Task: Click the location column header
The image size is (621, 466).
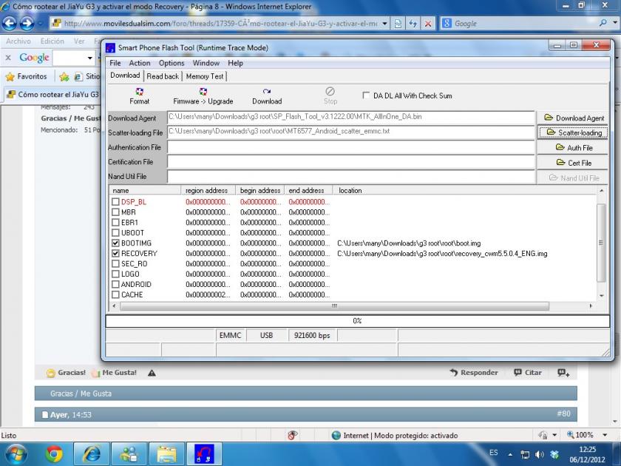Action: click(464, 190)
